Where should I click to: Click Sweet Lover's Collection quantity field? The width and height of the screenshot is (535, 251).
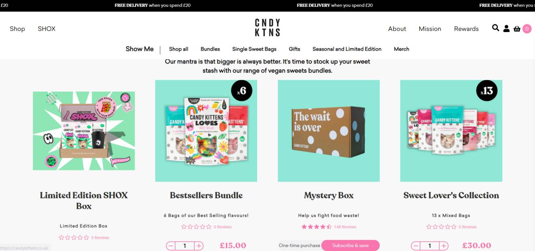click(430, 246)
